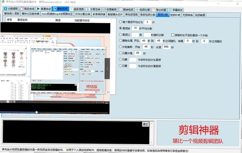Open the 模块化功能合集 sub-tab
Screen dimensions: 242x153
click(30, 14)
